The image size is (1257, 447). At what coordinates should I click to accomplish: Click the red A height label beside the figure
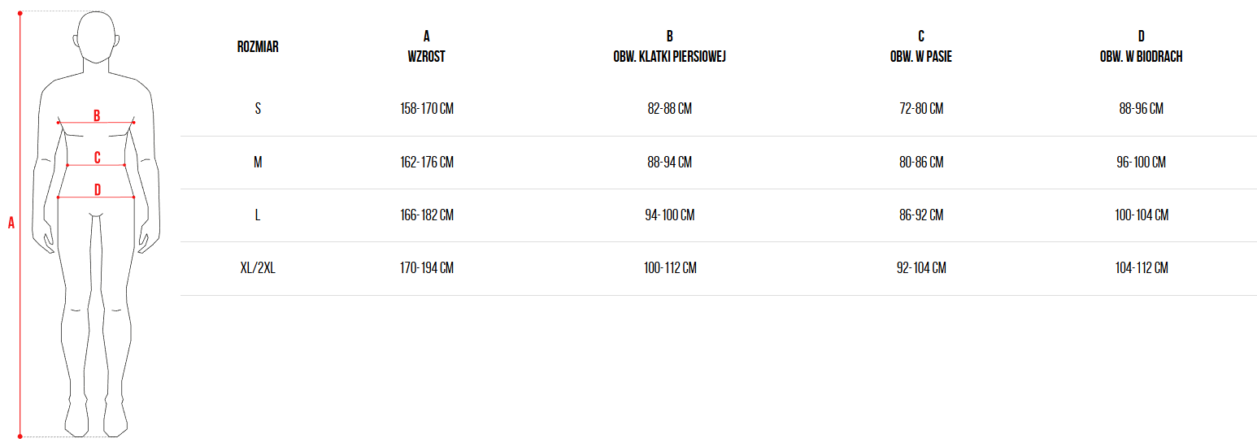(11, 223)
